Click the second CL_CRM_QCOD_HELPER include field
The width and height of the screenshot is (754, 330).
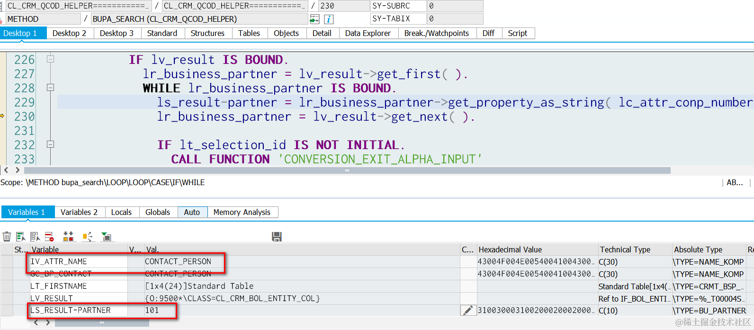coord(235,6)
